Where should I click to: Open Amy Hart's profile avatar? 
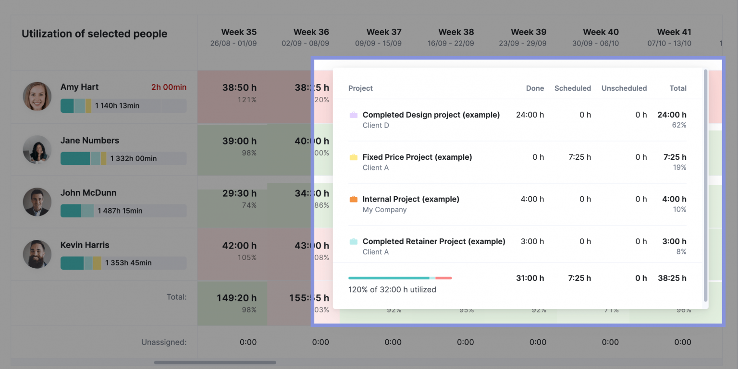pos(37,96)
